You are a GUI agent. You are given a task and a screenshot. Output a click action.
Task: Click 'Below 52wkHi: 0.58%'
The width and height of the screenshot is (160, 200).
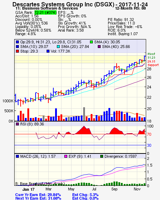(x=33, y=30)
